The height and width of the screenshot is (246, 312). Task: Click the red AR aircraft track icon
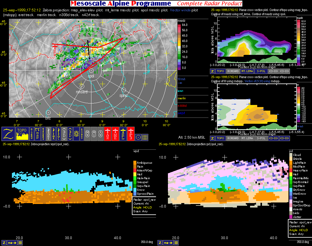pos(107,134)
